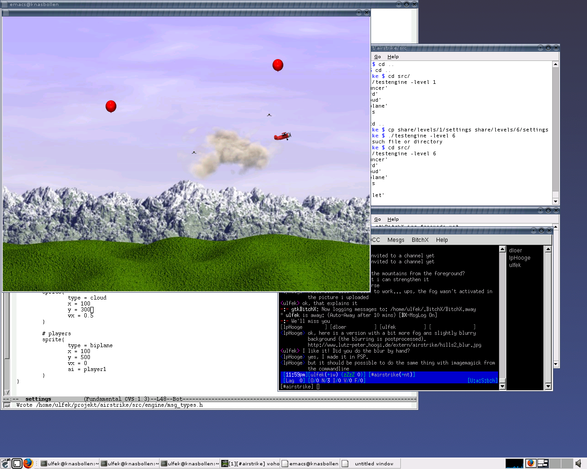Open the Mesgs menu in BitchX
This screenshot has height=469, width=587.
click(x=396, y=240)
